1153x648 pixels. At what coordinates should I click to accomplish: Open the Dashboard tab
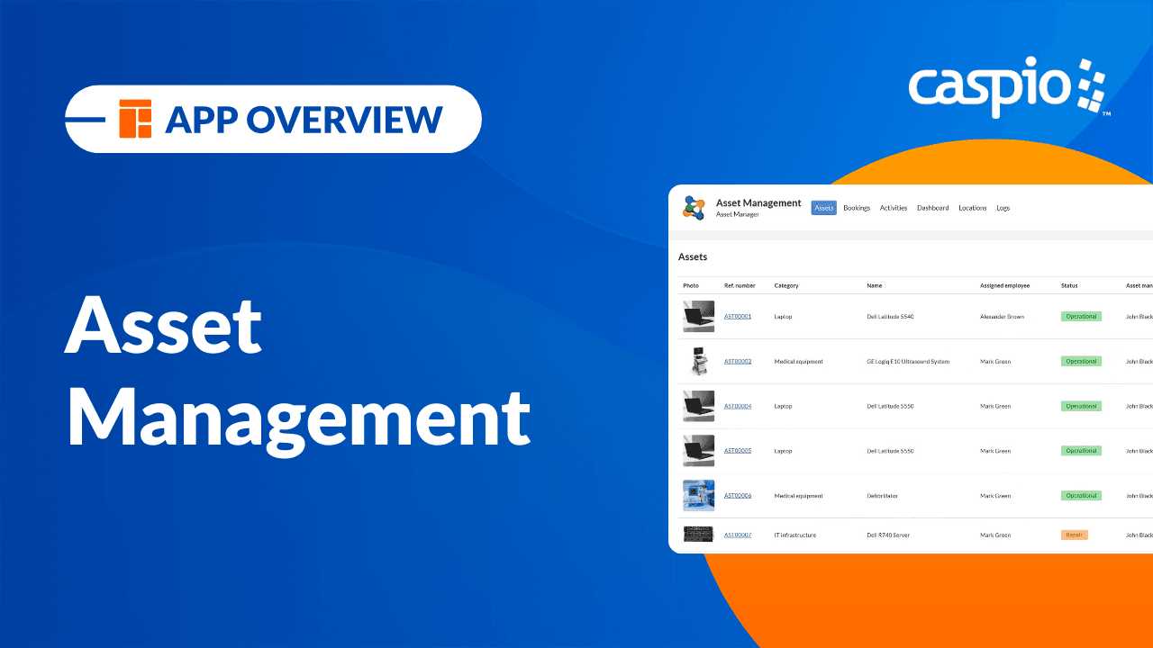932,208
